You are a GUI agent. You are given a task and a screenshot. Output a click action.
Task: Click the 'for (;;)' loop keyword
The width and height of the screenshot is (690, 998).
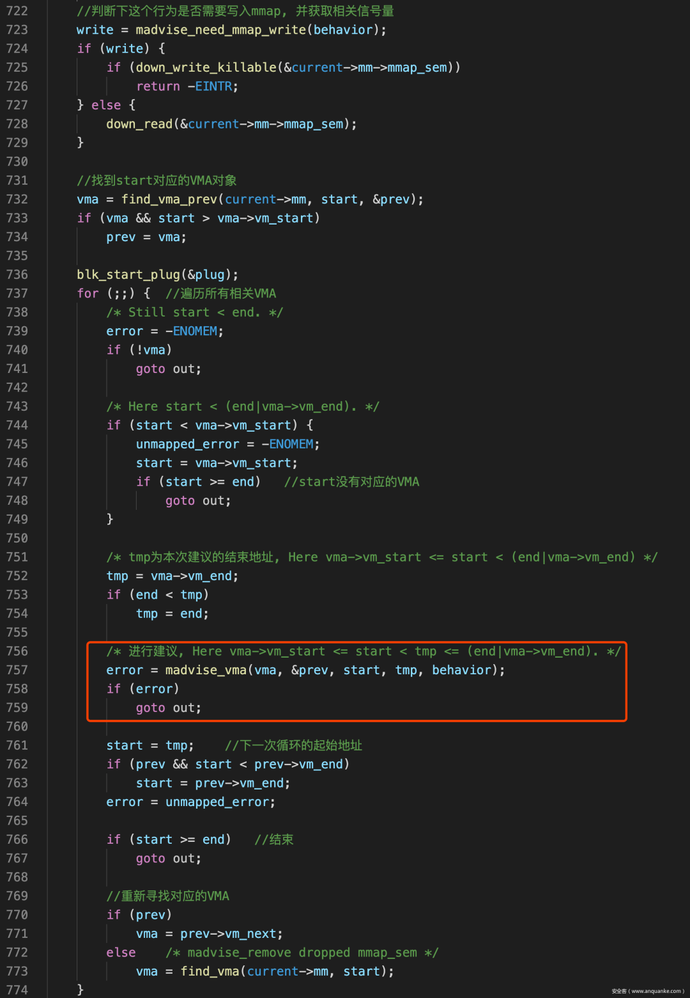(88, 294)
